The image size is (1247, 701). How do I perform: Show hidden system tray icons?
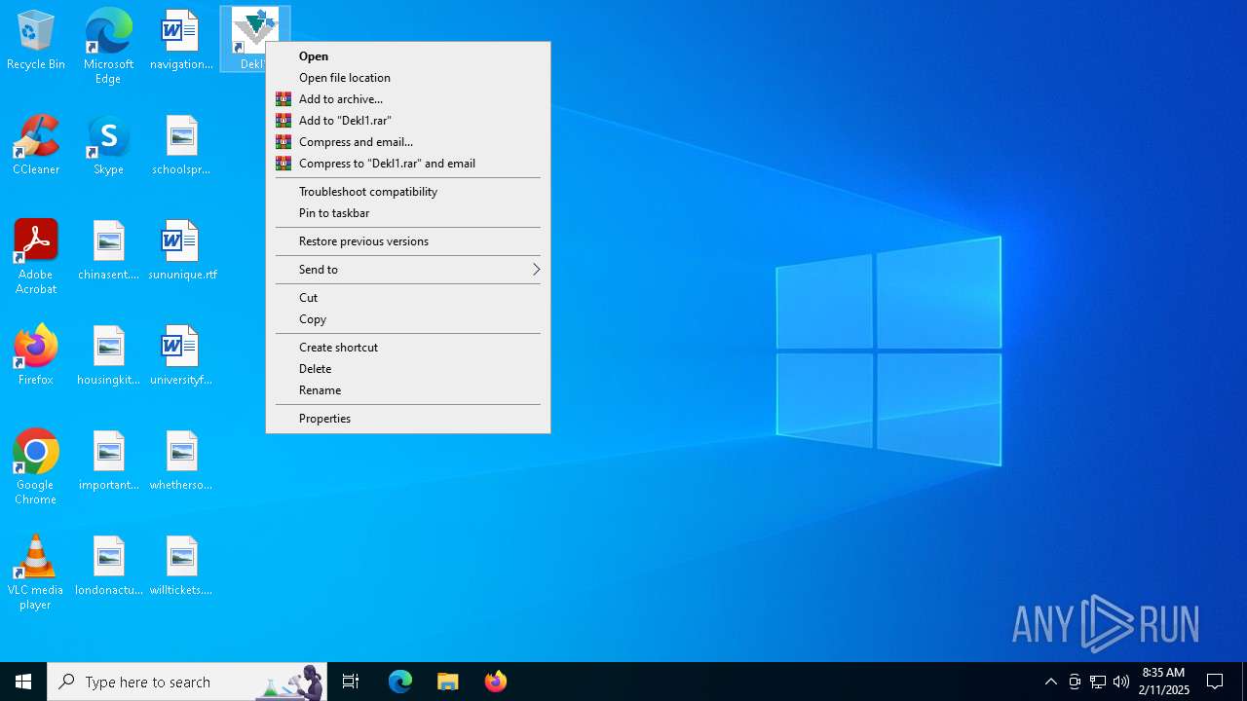[1050, 682]
